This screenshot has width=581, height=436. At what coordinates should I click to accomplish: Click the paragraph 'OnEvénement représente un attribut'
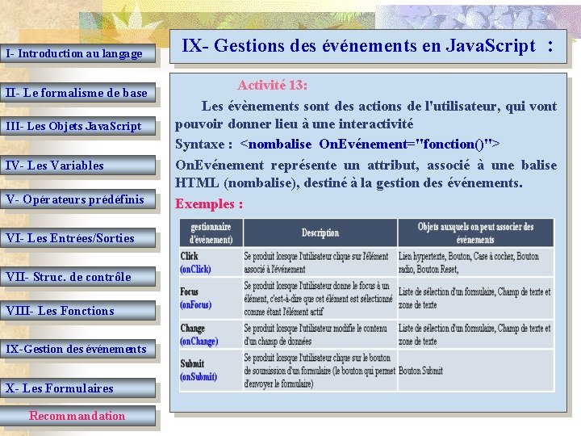[x=366, y=174]
